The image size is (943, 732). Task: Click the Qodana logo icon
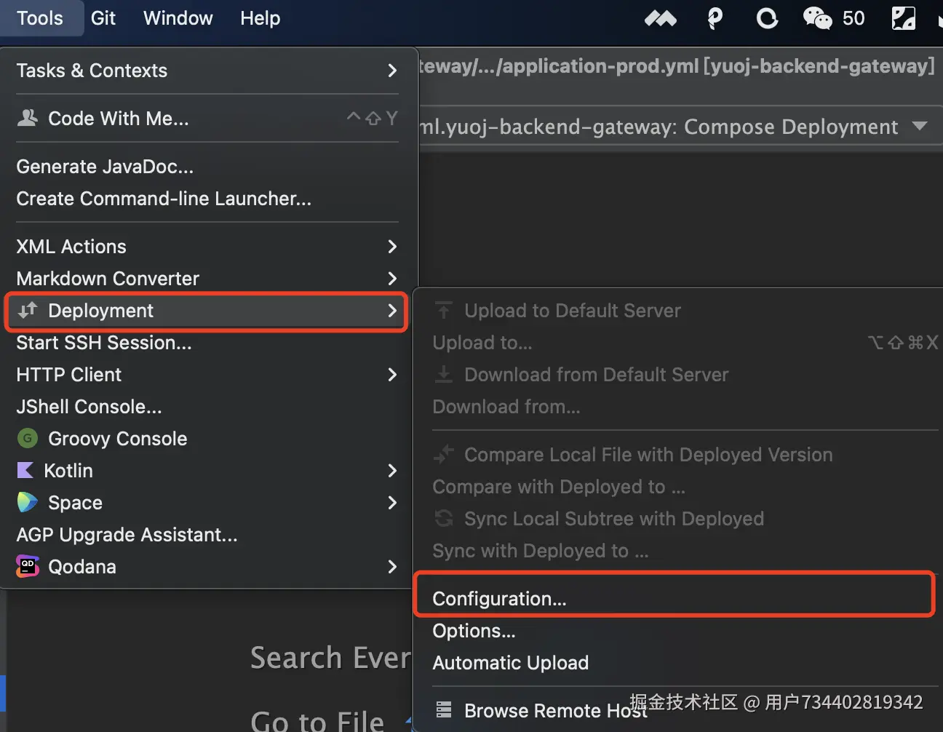28,566
